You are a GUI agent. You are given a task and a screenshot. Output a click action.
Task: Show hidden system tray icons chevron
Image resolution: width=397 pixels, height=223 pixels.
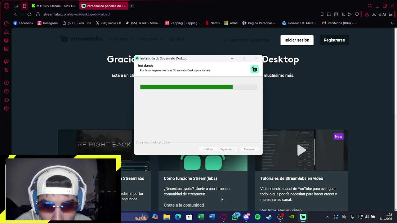(327, 217)
